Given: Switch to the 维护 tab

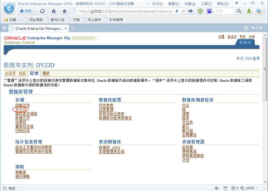Looking at the screenshot, I should (46, 74).
